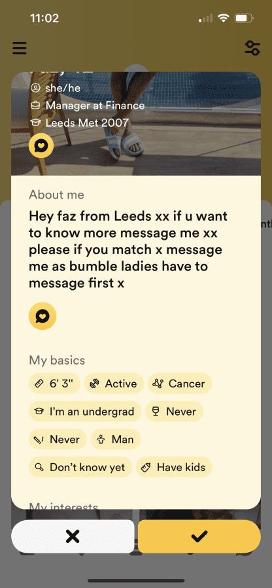The image size is (272, 588).
Task: Select the Cancer zodiac chip
Action: click(180, 384)
